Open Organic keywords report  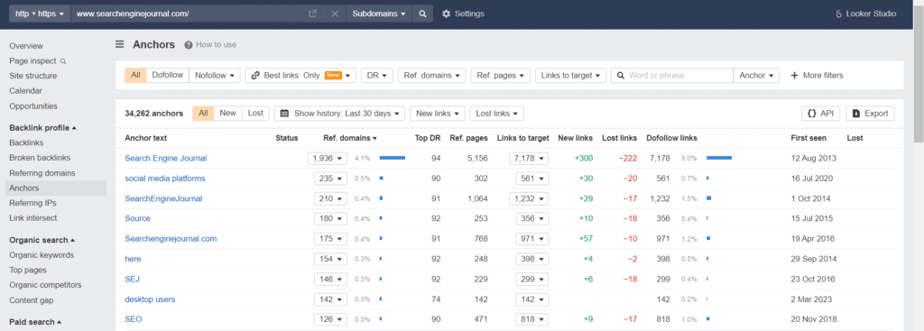[42, 255]
